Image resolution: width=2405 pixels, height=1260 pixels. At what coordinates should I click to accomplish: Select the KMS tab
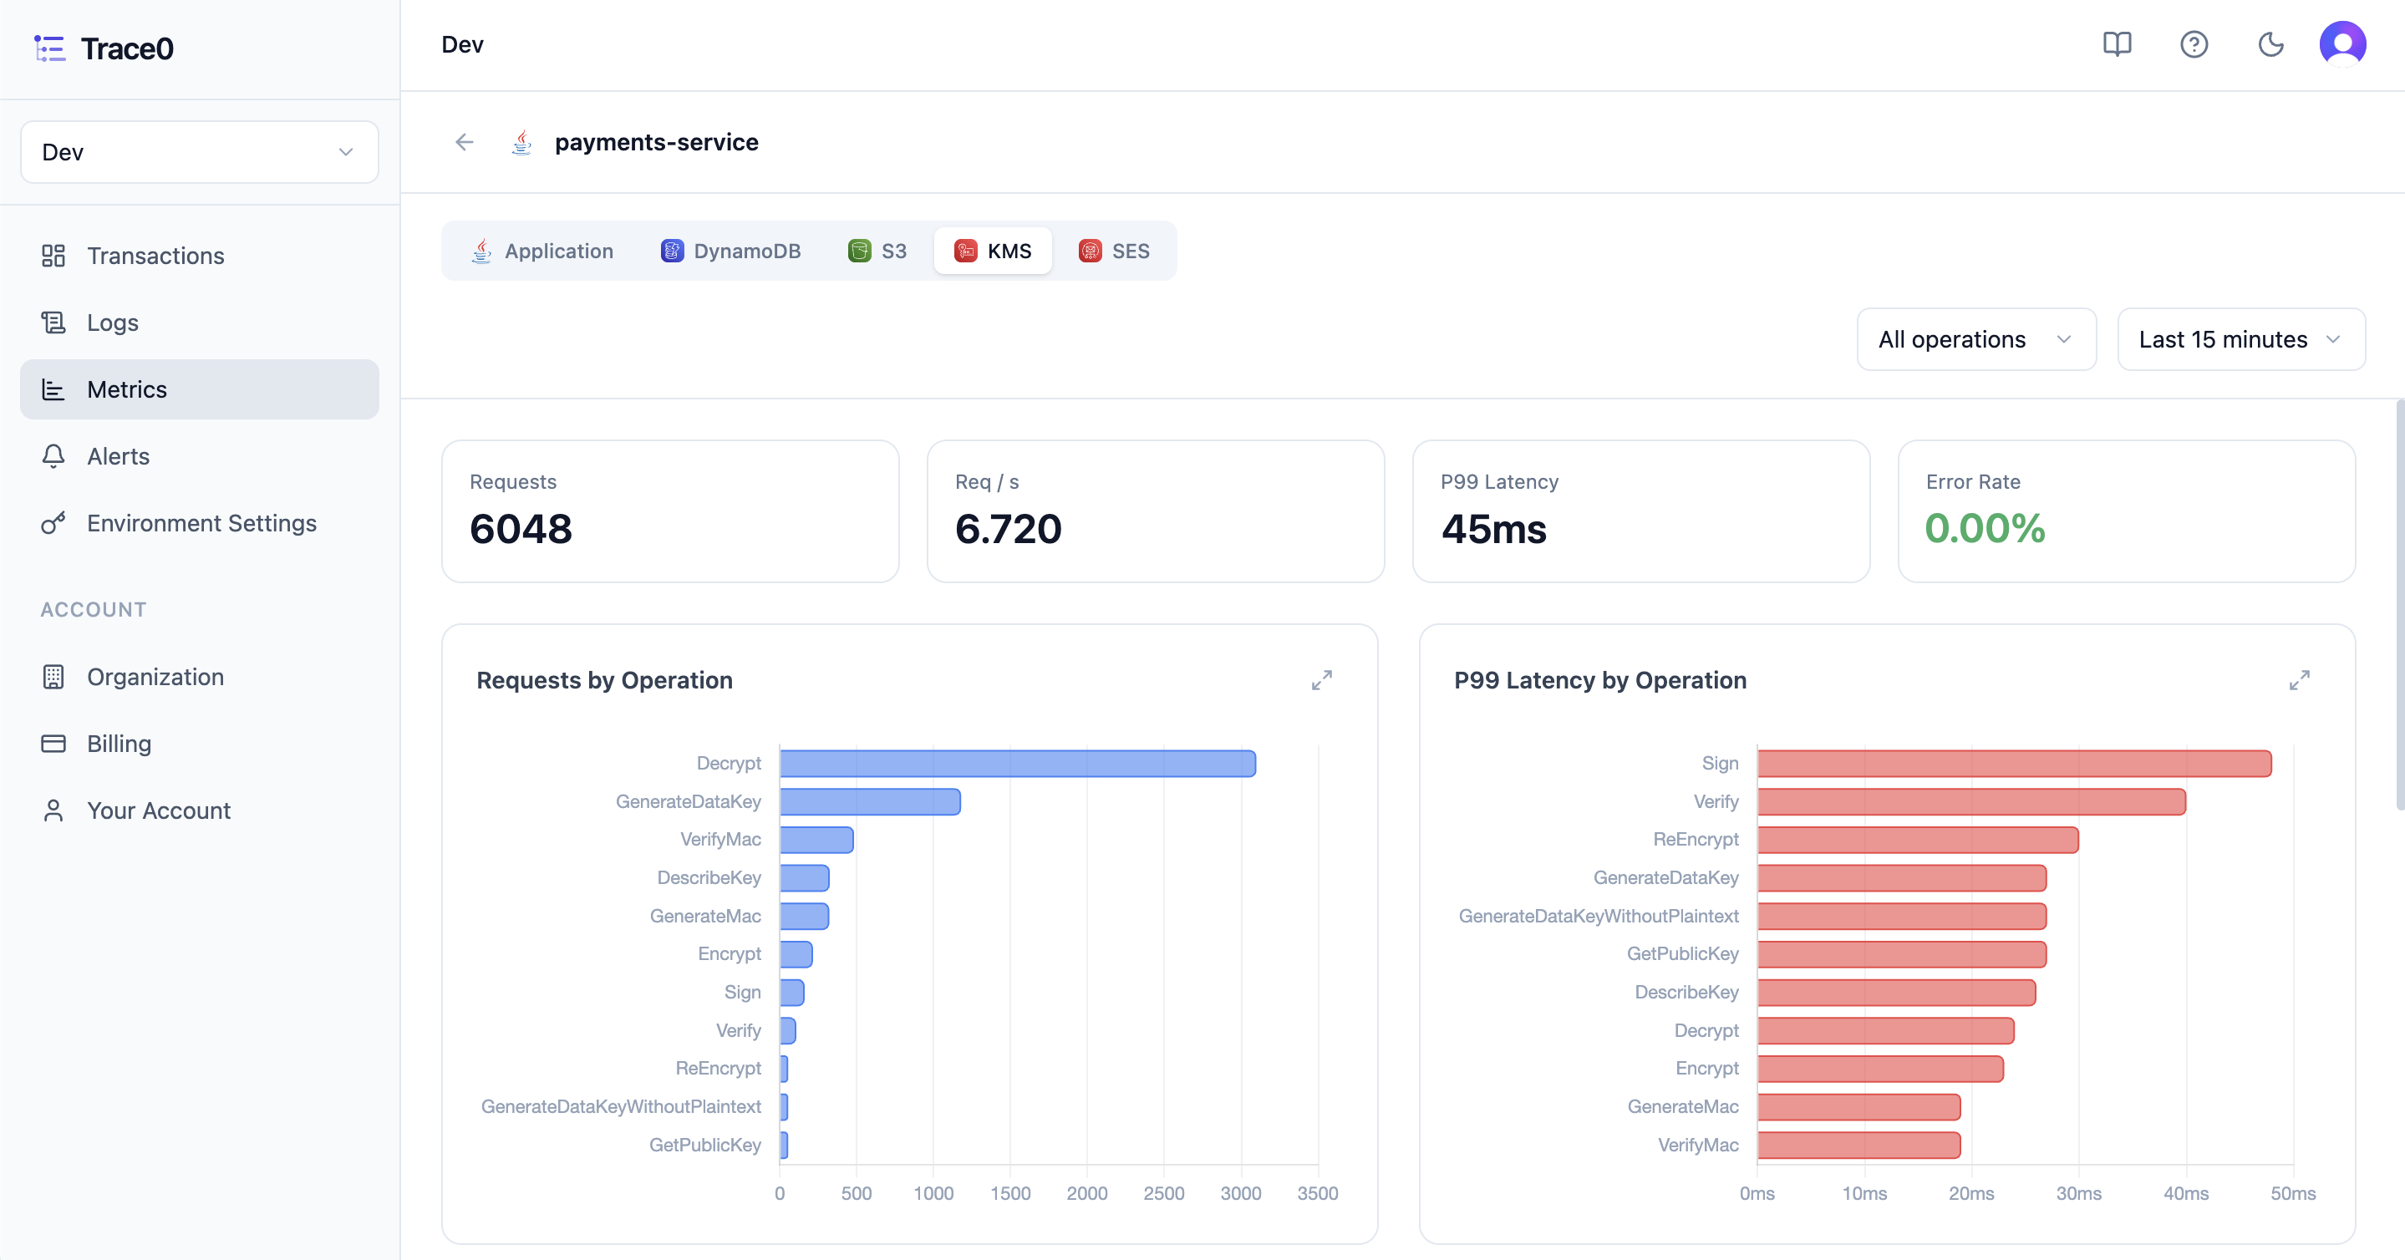coord(993,251)
